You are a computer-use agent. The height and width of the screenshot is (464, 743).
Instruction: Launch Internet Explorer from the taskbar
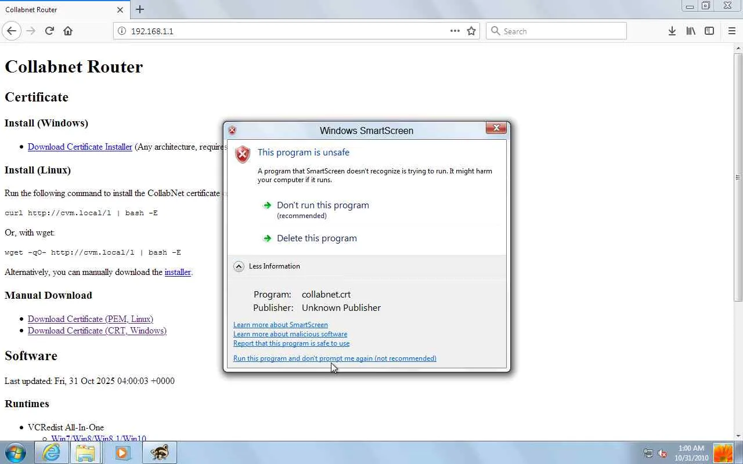pyautogui.click(x=51, y=452)
